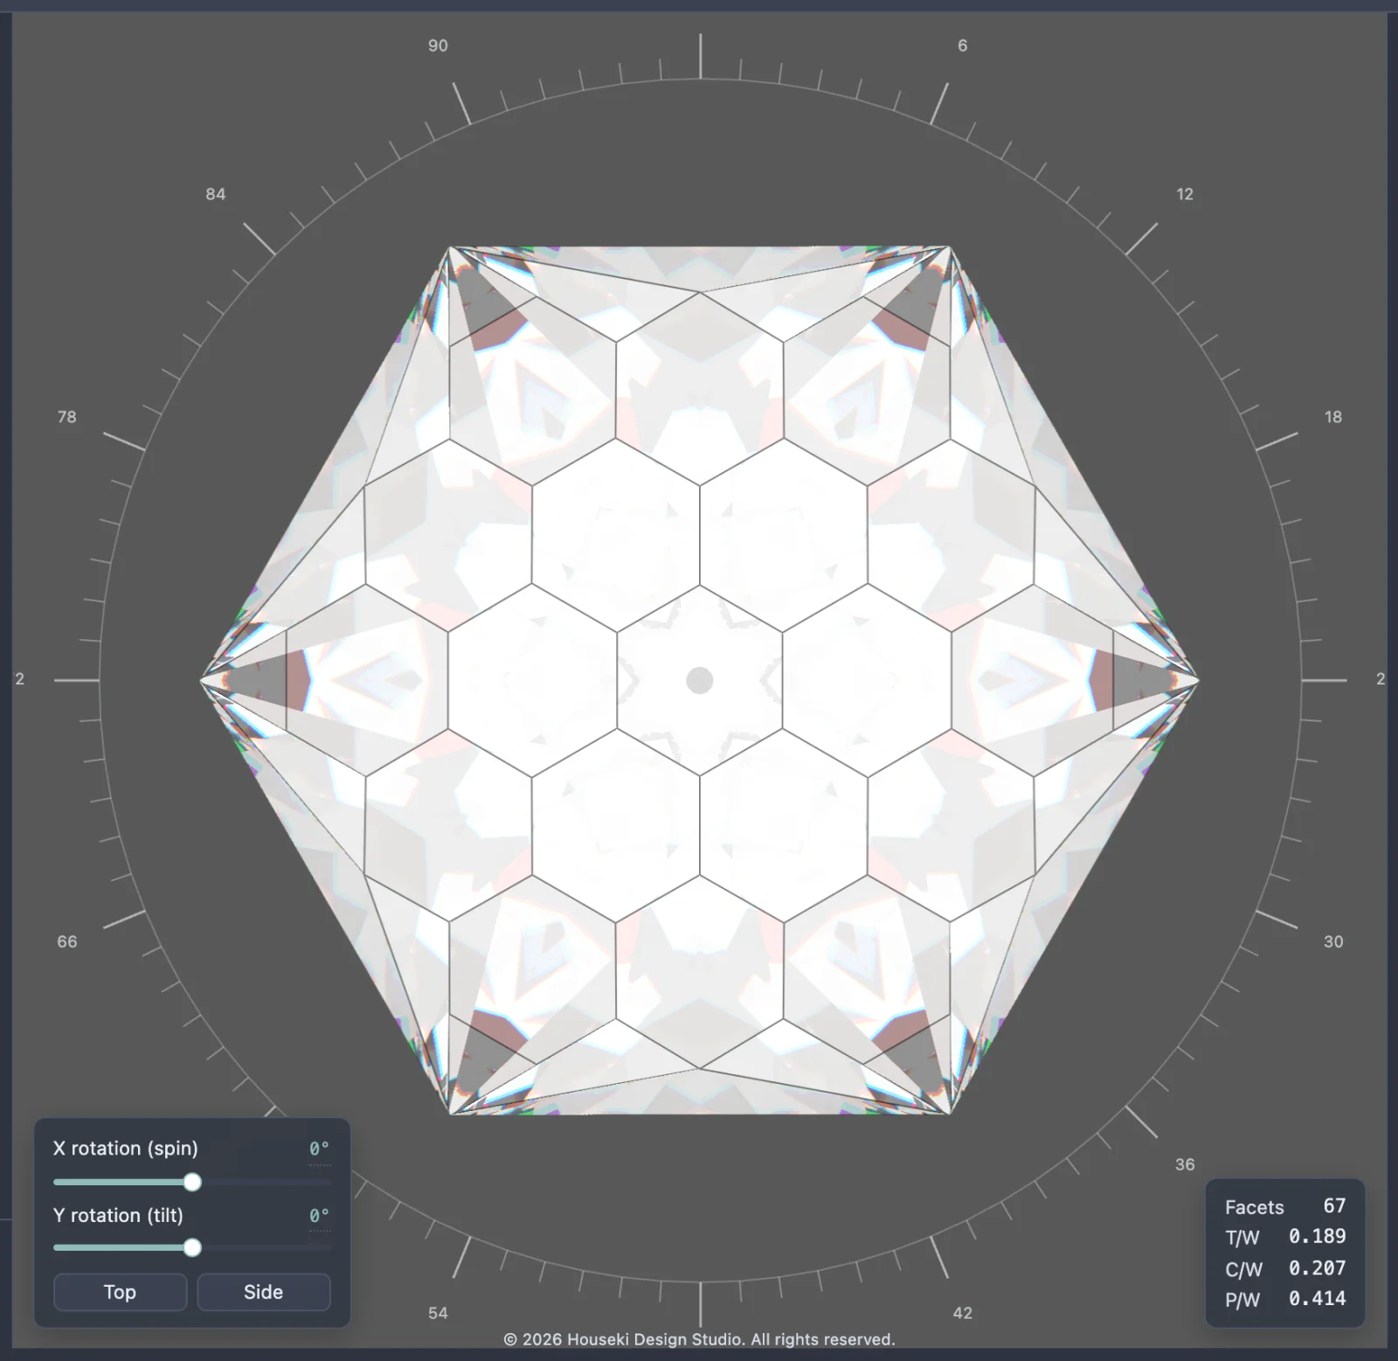This screenshot has height=1361, width=1398.
Task: Click index number 12 on the dial
Action: click(1185, 194)
